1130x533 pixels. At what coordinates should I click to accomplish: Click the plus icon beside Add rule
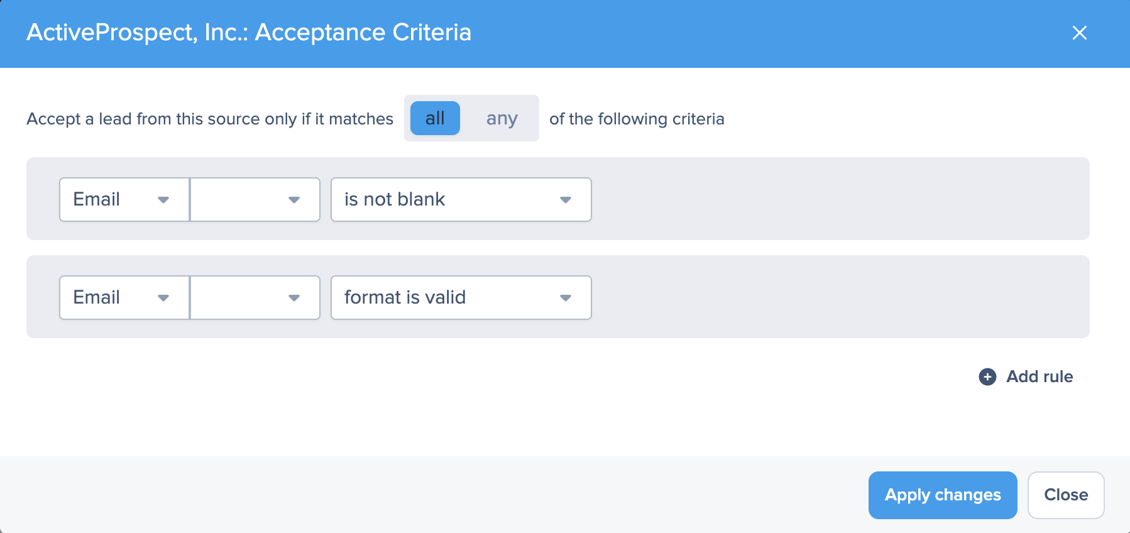[x=987, y=376]
